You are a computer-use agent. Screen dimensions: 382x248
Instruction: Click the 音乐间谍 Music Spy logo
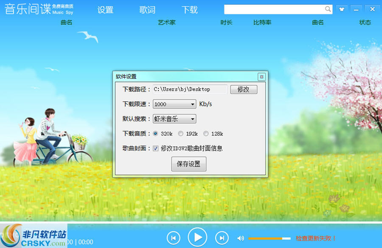tap(39, 9)
